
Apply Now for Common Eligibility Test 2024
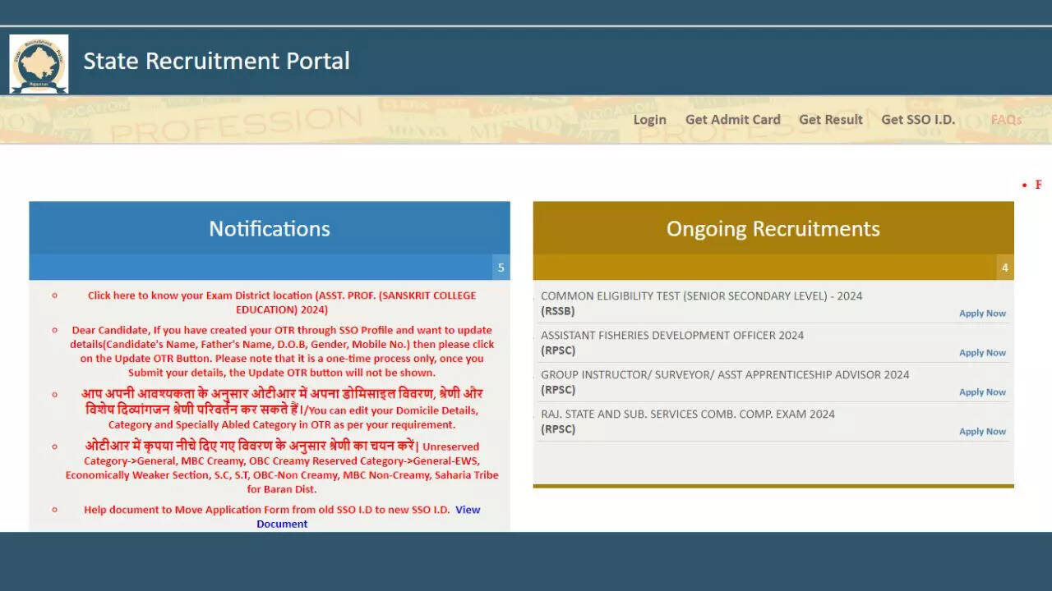pos(982,314)
